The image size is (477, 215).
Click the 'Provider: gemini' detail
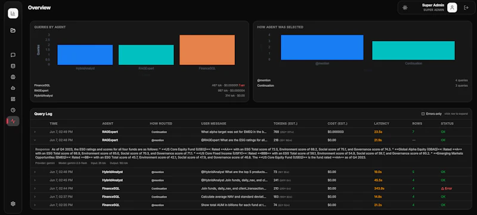coord(46,163)
